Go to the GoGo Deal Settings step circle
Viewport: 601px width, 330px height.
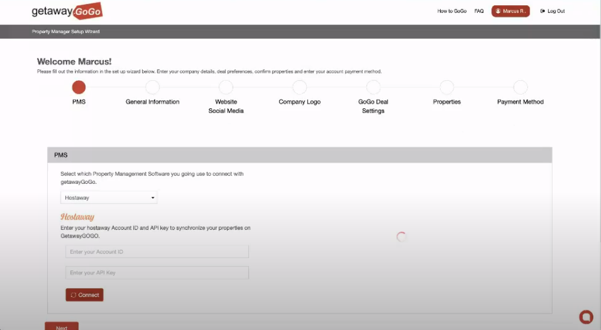[x=373, y=87]
